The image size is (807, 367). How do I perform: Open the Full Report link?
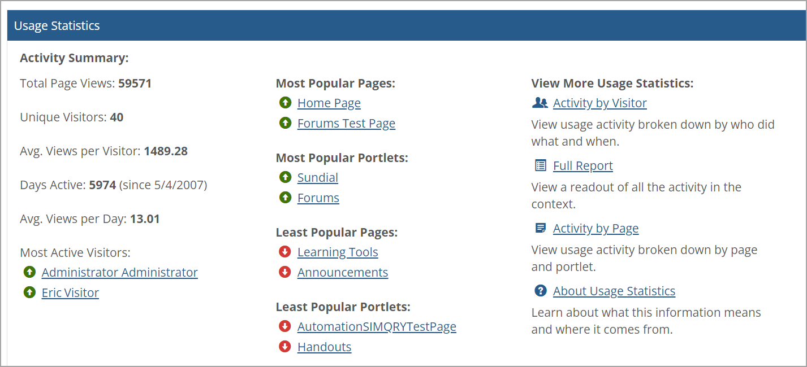click(582, 165)
